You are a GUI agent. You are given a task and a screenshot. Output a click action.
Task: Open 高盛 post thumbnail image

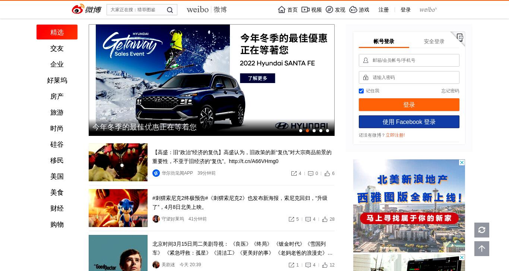pyautogui.click(x=118, y=162)
